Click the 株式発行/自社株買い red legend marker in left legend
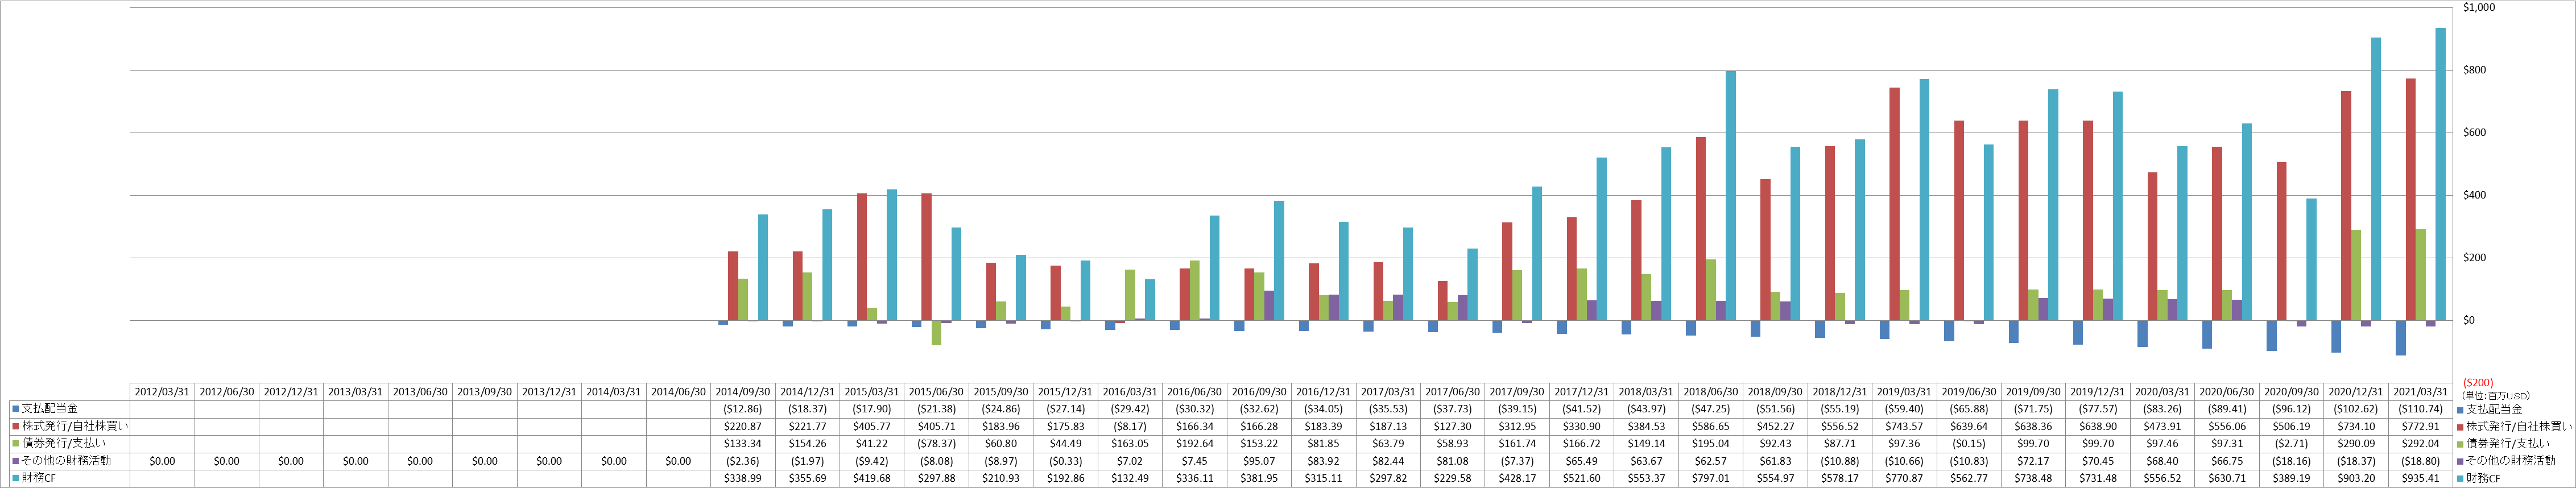Screen dimensions: 2576x488 tap(15, 427)
